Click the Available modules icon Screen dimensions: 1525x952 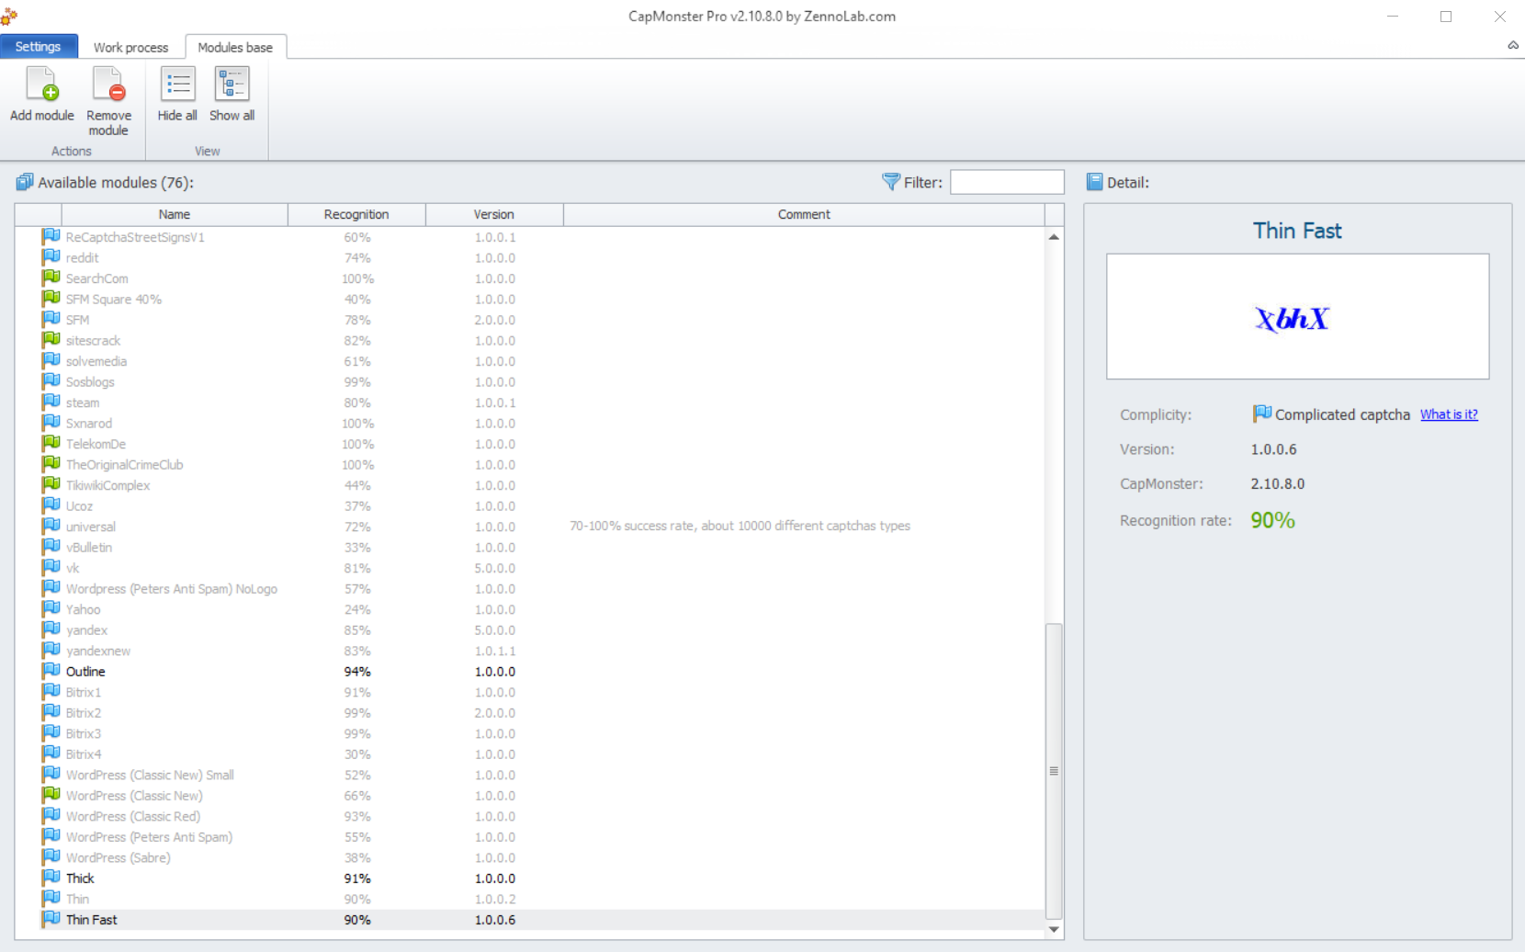25,182
